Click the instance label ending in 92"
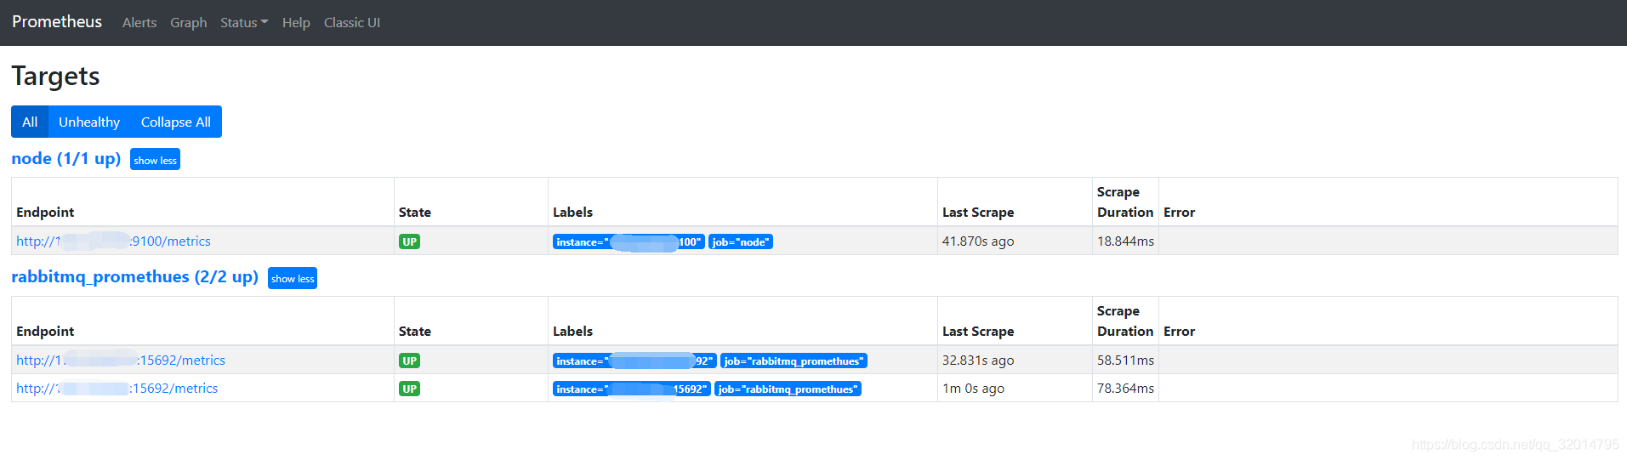The height and width of the screenshot is (460, 1627). point(634,361)
